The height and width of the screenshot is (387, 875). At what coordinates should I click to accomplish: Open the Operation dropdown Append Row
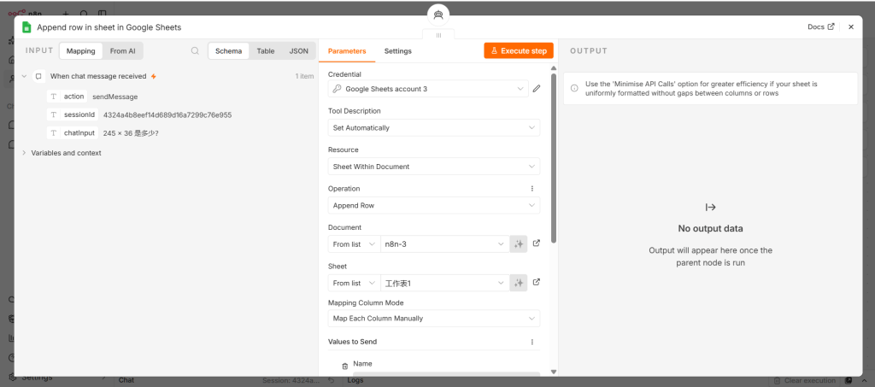(433, 205)
